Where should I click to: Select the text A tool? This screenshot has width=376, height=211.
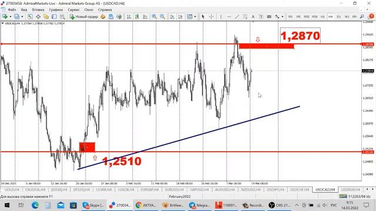pyautogui.click(x=253, y=16)
